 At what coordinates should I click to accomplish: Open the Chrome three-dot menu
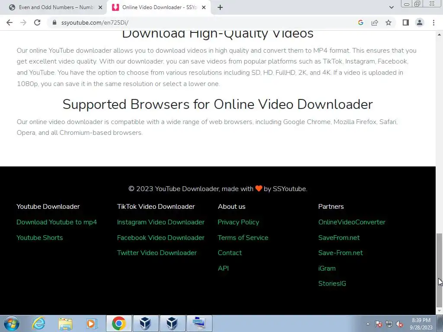pos(433,22)
